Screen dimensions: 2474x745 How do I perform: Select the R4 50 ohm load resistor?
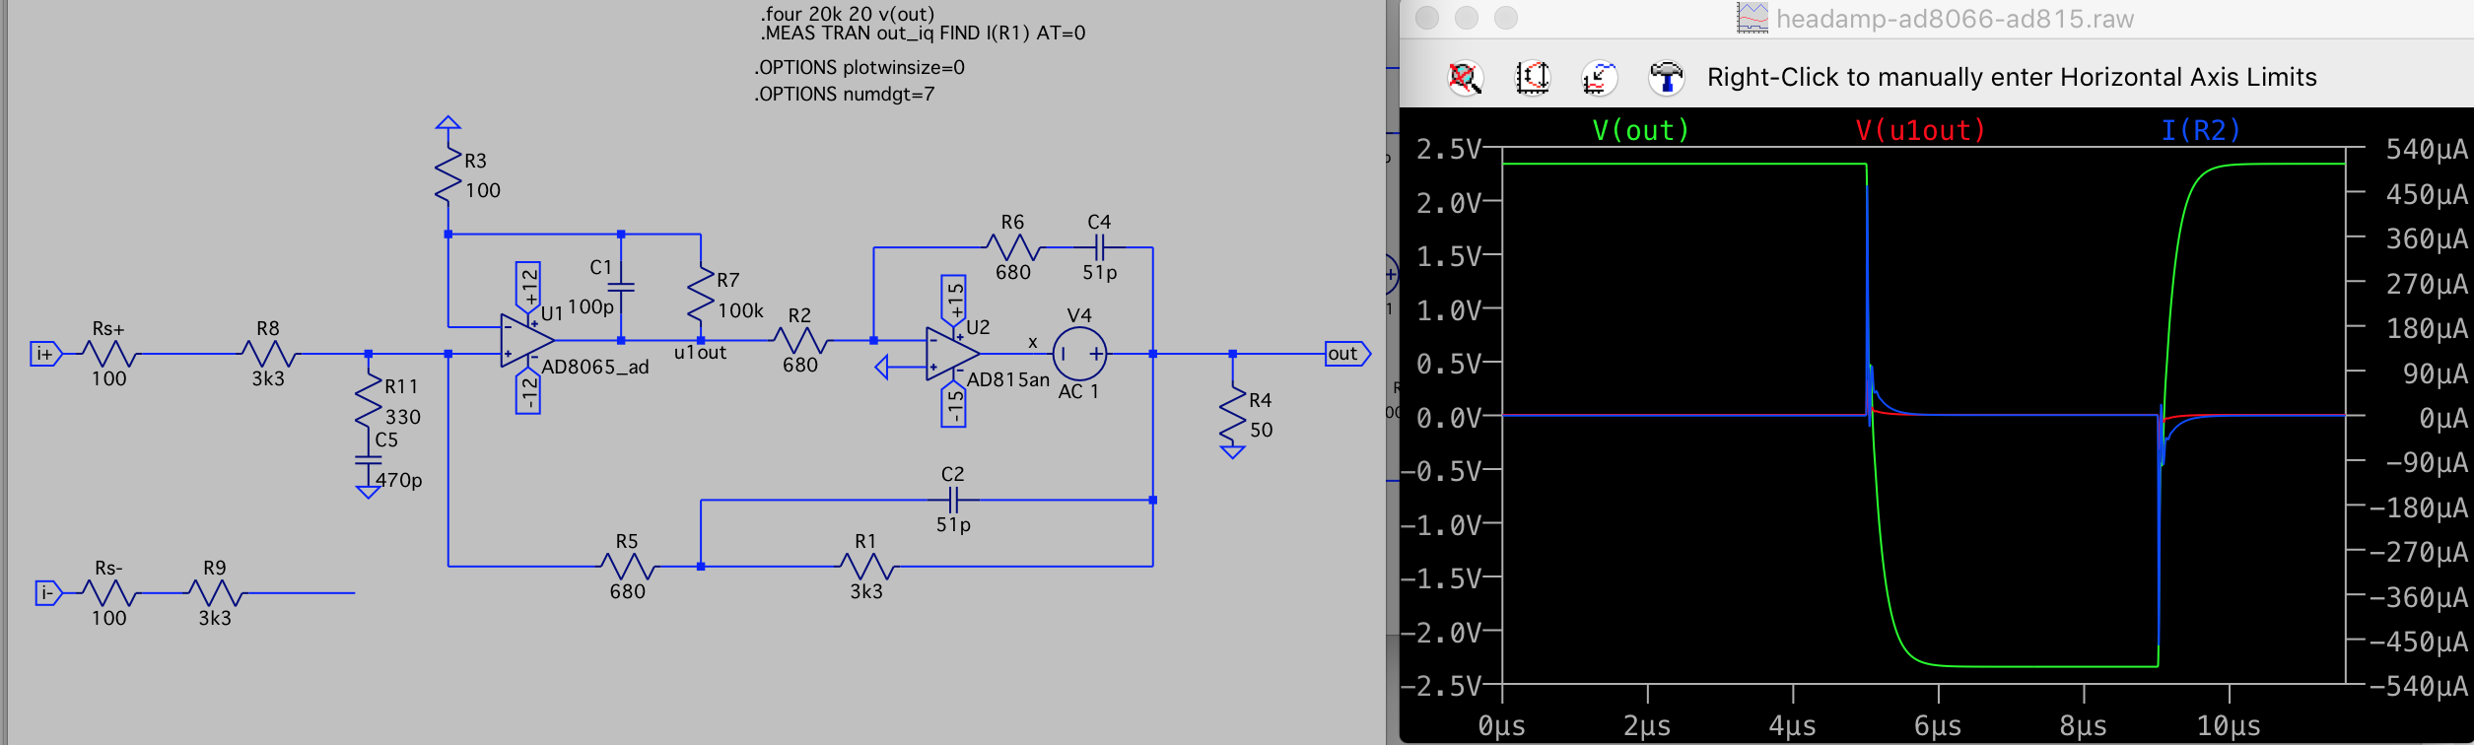(1233, 414)
